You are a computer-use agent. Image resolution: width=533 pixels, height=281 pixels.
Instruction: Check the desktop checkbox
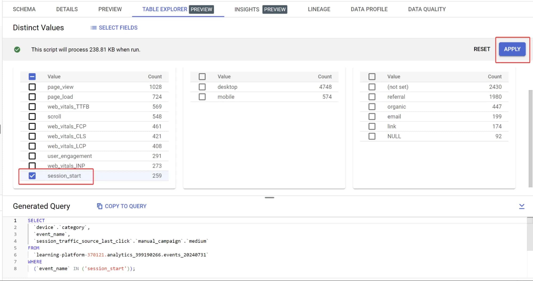click(x=202, y=87)
